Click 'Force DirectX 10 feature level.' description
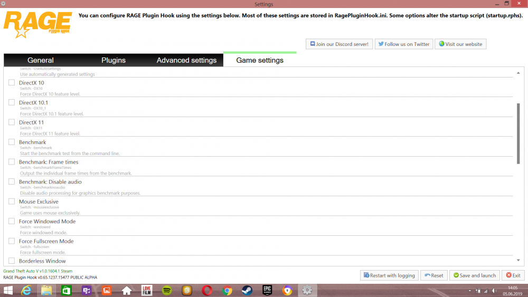This screenshot has width=528, height=297. [x=50, y=94]
